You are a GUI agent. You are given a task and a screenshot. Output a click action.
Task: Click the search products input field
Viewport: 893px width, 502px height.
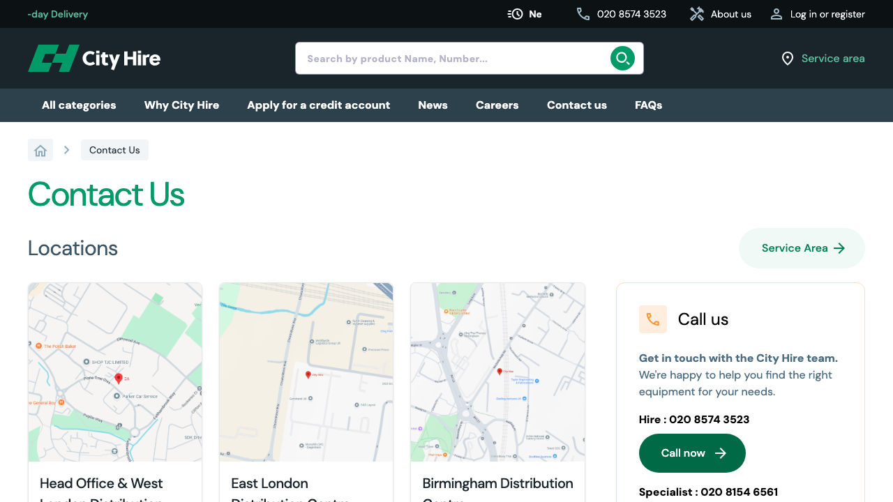point(453,59)
